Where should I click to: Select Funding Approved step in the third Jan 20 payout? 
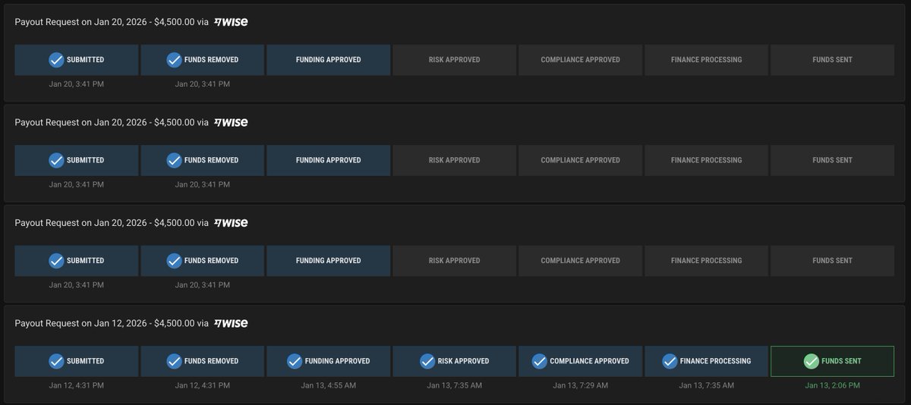click(x=329, y=260)
